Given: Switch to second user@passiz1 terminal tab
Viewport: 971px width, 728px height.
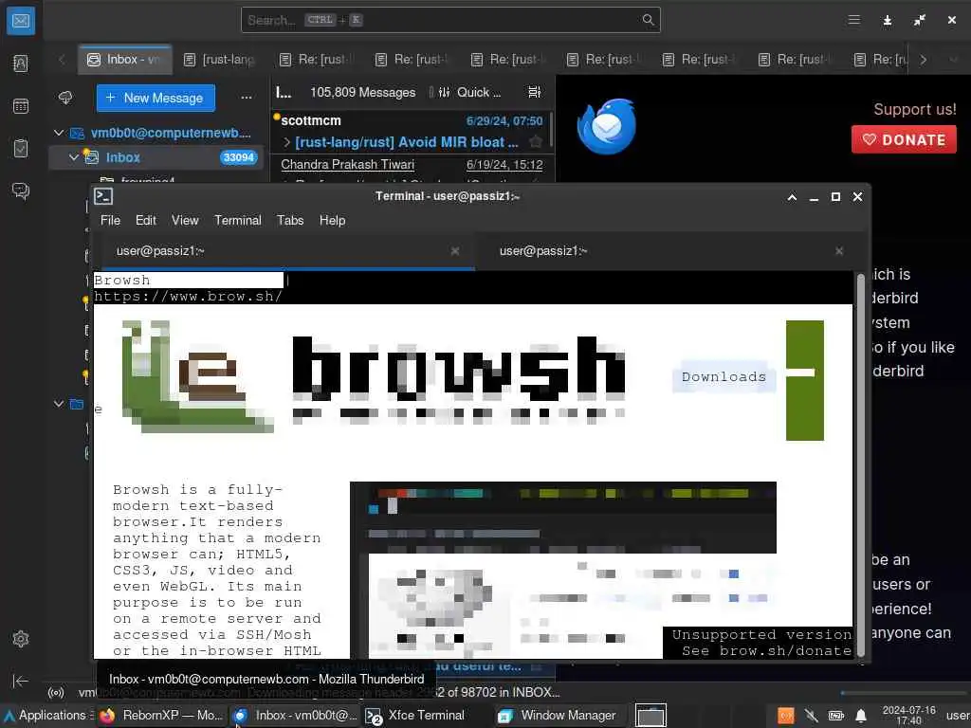Looking at the screenshot, I should [x=666, y=250].
